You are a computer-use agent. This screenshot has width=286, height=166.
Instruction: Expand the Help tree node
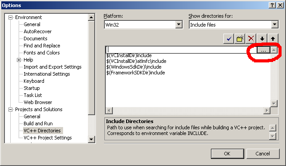[x=19, y=60]
